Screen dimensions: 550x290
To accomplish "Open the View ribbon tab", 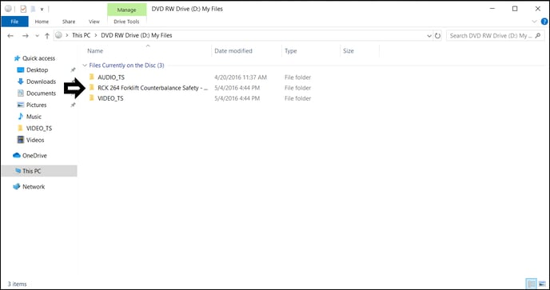I will 94,22.
